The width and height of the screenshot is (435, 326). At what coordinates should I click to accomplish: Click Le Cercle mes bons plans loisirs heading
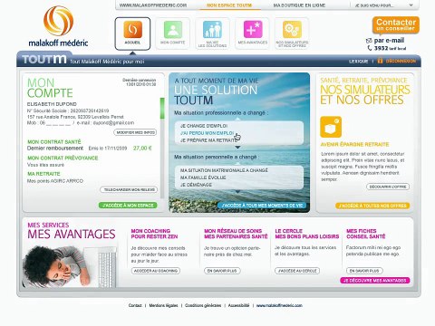coord(307,234)
